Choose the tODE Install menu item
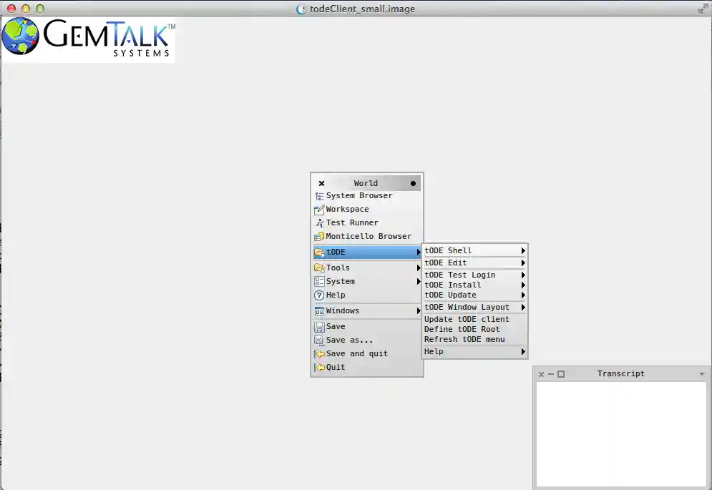This screenshot has width=712, height=490. point(452,285)
